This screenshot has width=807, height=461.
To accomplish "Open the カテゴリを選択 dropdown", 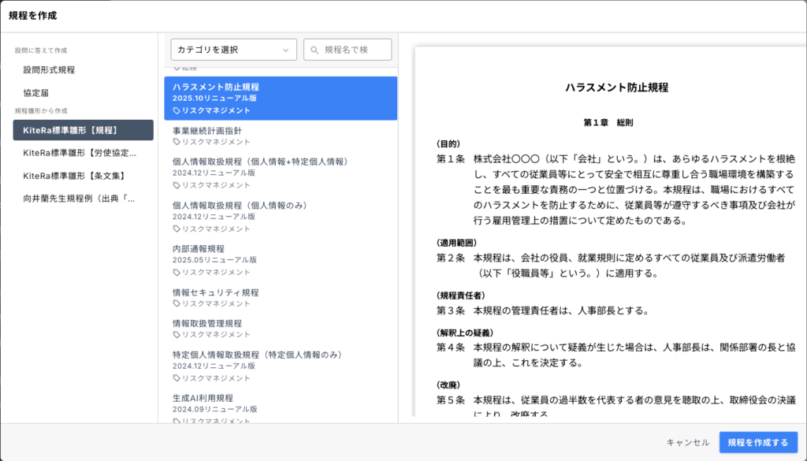I will click(x=233, y=50).
